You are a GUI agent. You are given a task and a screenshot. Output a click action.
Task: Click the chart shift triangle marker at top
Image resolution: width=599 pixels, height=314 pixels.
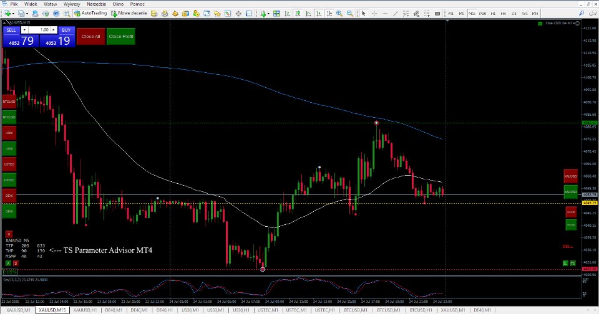[447, 21]
